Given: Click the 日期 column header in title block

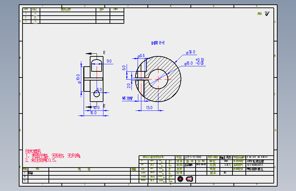Looking at the screenshot, I should click(201, 161).
